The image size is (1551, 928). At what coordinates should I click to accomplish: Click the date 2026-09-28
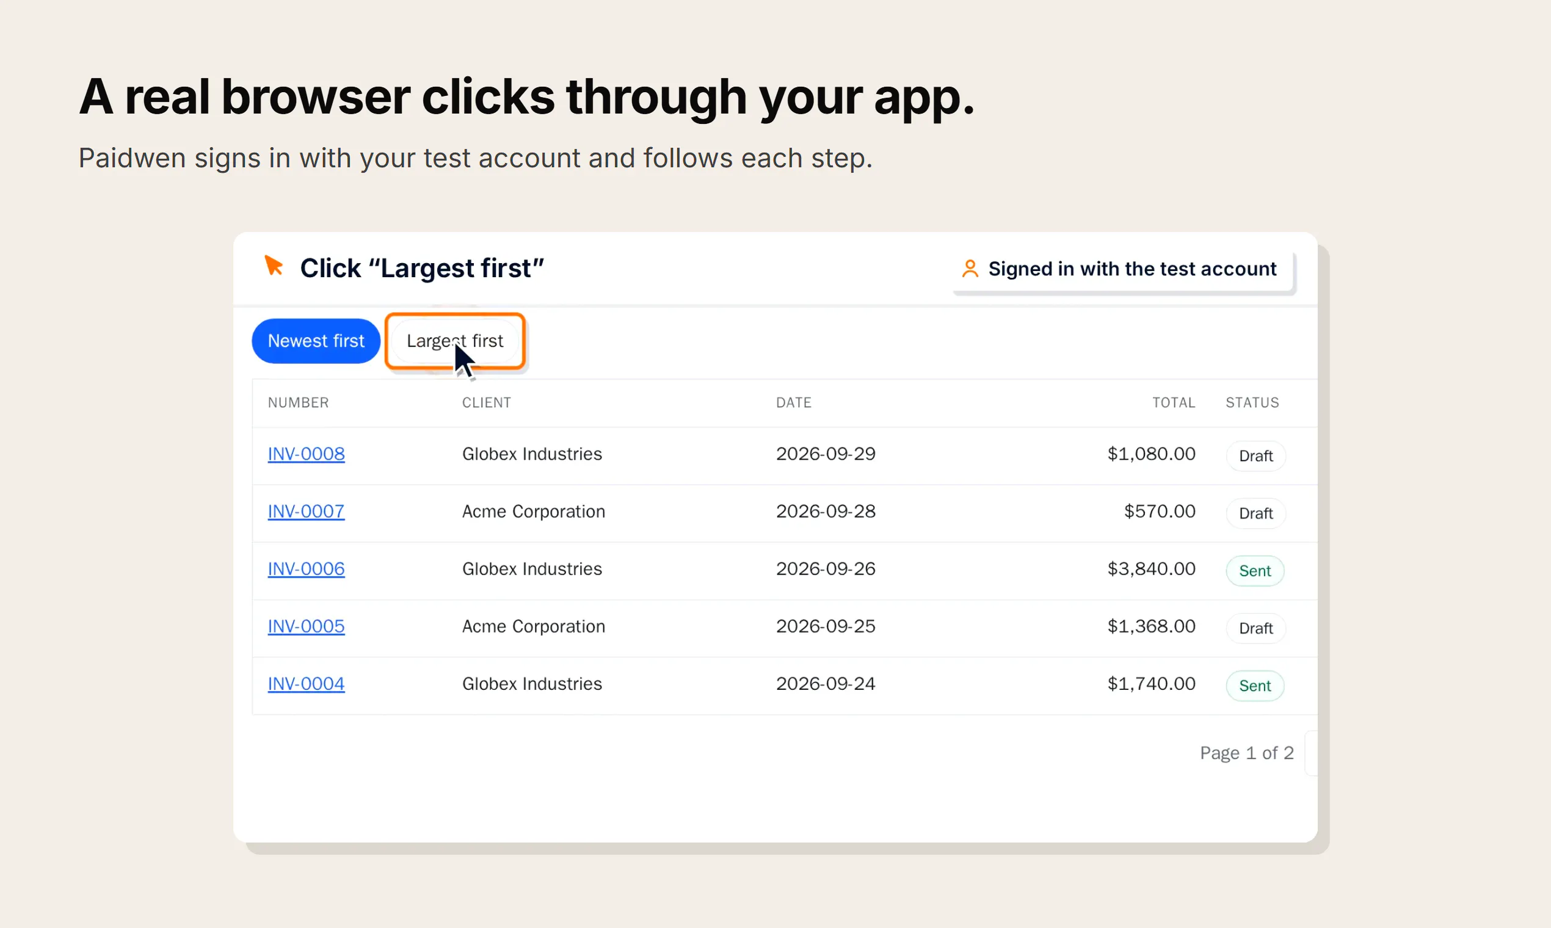[x=826, y=512]
